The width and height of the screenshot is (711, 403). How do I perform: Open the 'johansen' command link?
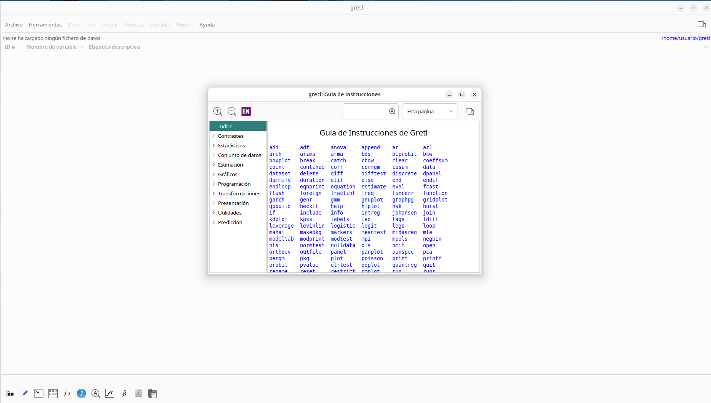[405, 213]
